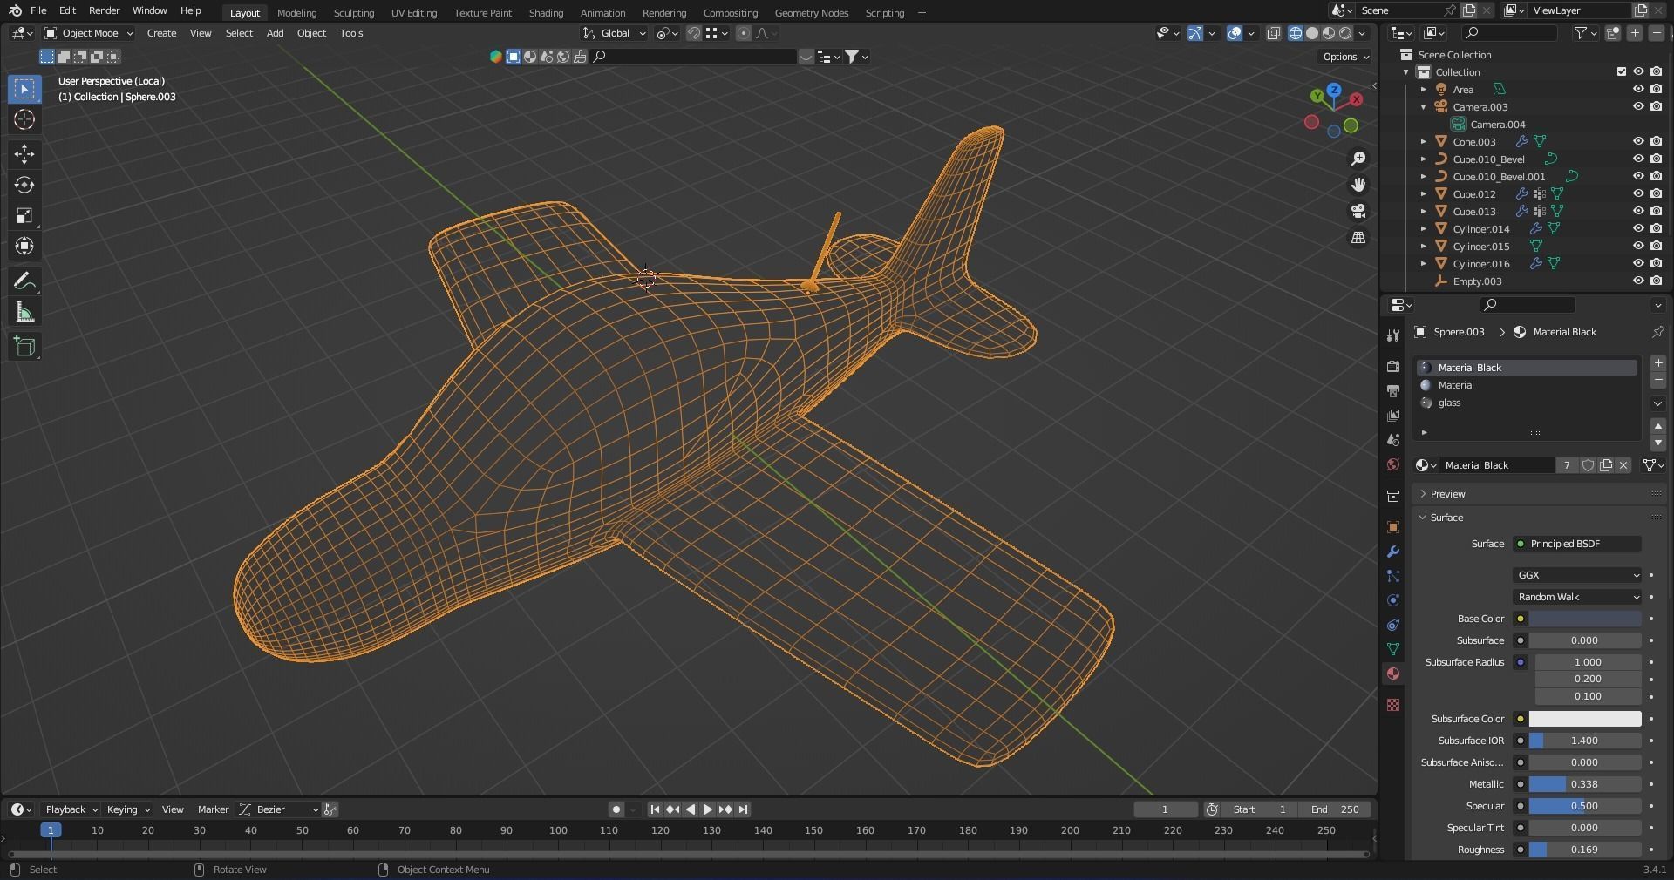Click the Principled BSDF surface button
Image resolution: width=1674 pixels, height=880 pixels.
click(1577, 544)
